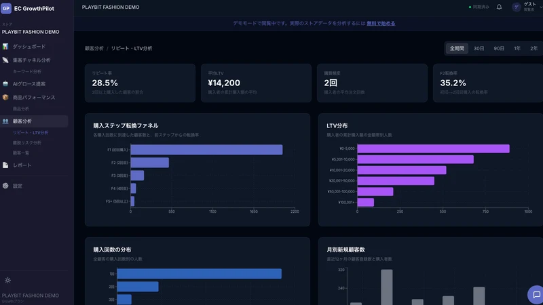
Task: Click the ¥0-5,000 LTV bar
Action: tap(433, 148)
